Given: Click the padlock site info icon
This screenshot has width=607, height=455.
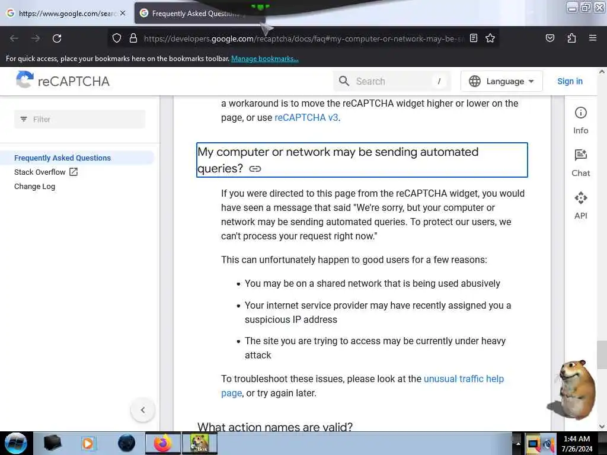Looking at the screenshot, I should point(133,39).
